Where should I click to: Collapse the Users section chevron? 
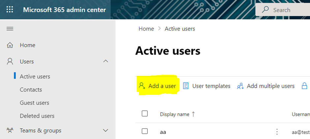point(106,61)
